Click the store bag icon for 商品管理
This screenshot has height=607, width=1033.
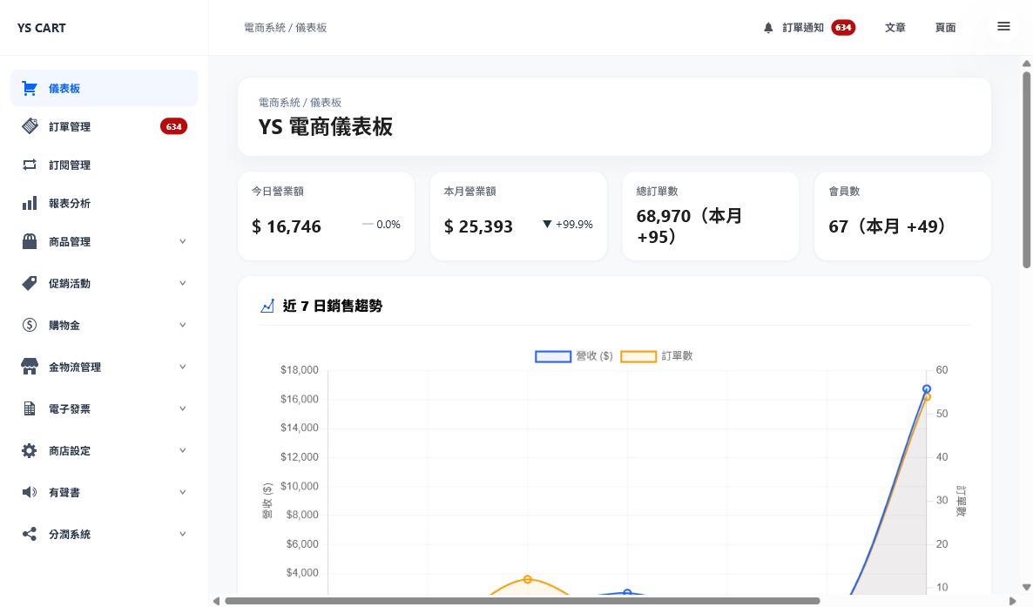(30, 241)
